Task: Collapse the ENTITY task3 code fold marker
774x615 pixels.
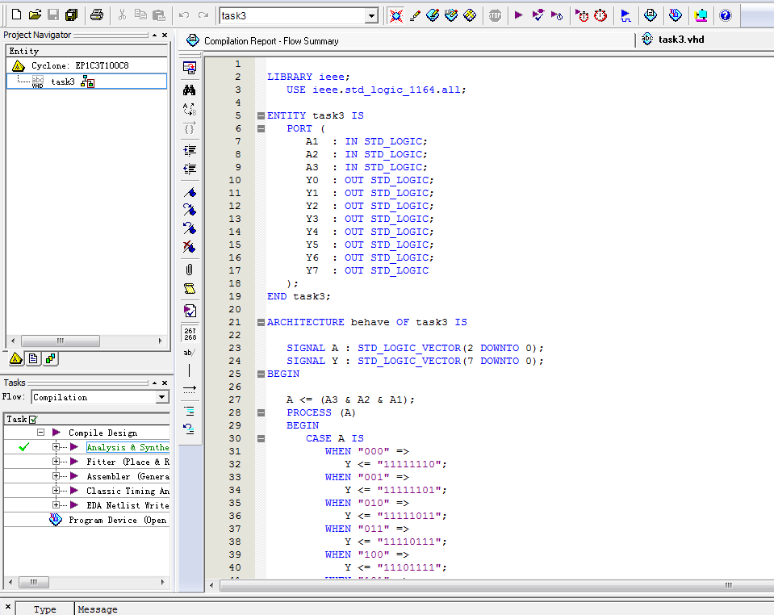Action: (261, 115)
